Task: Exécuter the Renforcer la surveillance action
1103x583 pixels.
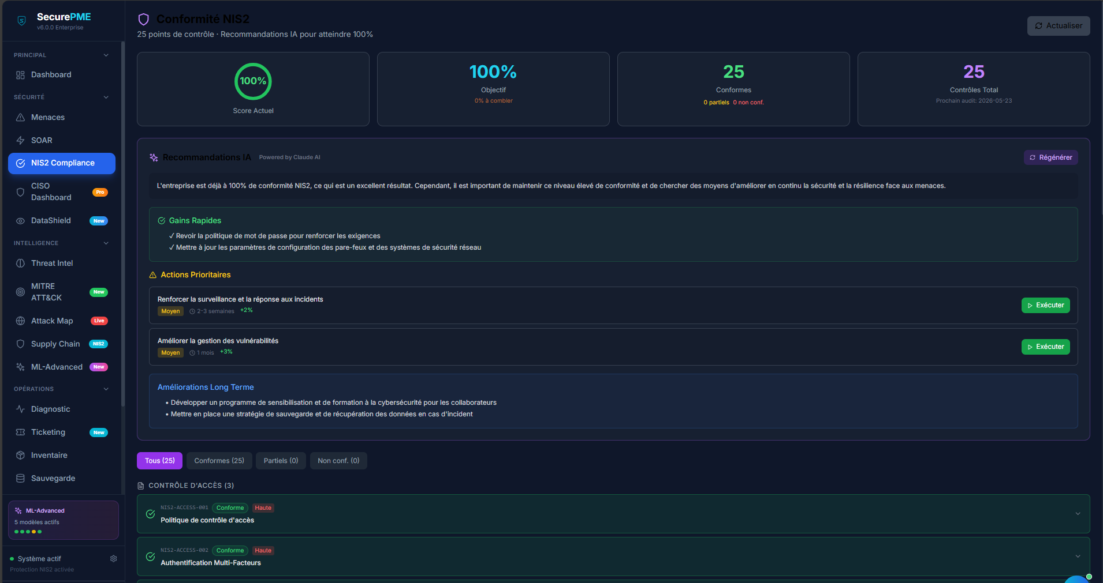Action: pyautogui.click(x=1045, y=306)
